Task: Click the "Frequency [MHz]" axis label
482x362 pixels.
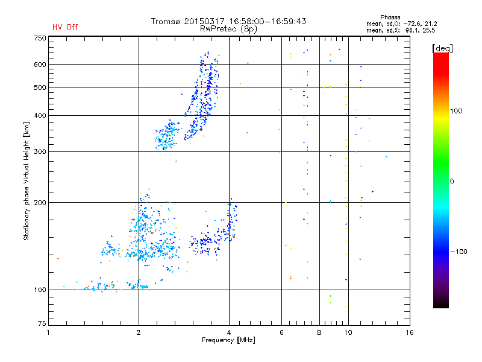Action: tap(228, 340)
